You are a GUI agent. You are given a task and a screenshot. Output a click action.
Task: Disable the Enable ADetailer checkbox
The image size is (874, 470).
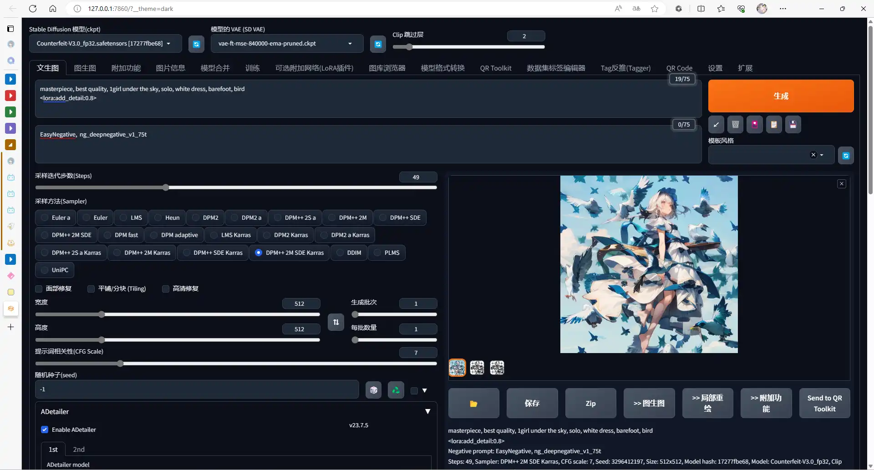pos(45,430)
